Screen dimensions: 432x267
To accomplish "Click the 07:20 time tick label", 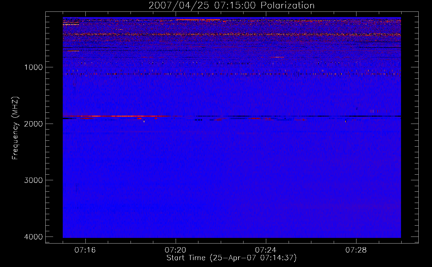I will click(x=175, y=250).
